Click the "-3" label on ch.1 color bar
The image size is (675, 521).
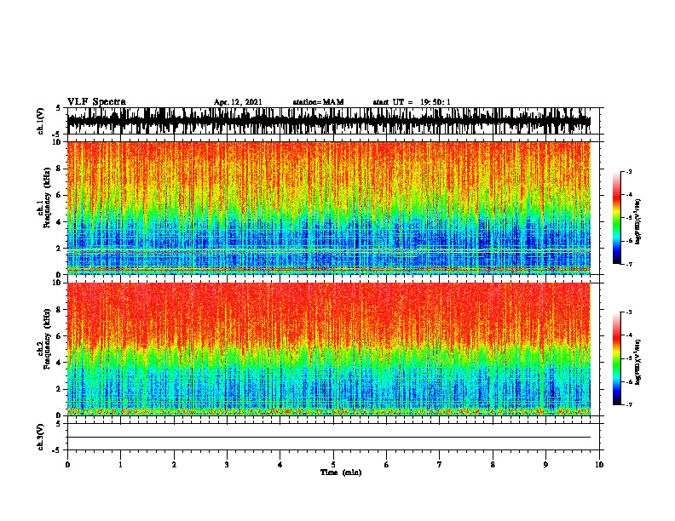tap(628, 172)
